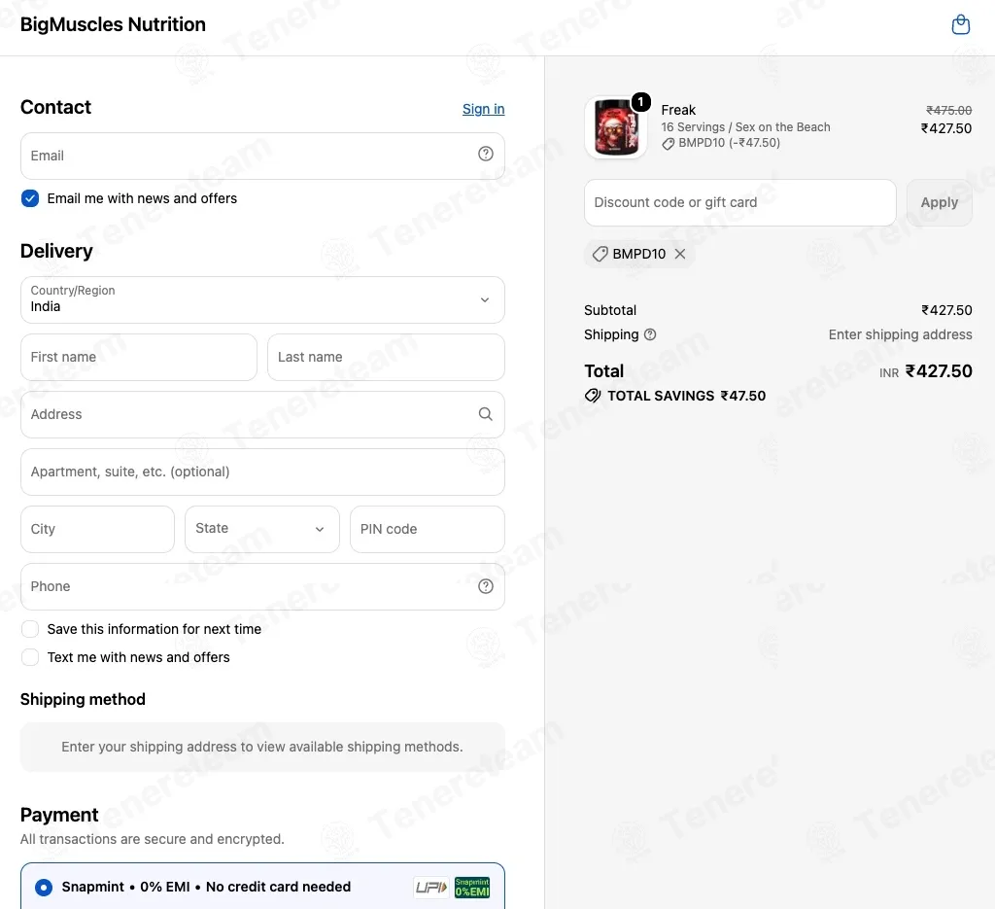Click the Total Savings tag icon
Image resolution: width=995 pixels, height=909 pixels.
[593, 396]
